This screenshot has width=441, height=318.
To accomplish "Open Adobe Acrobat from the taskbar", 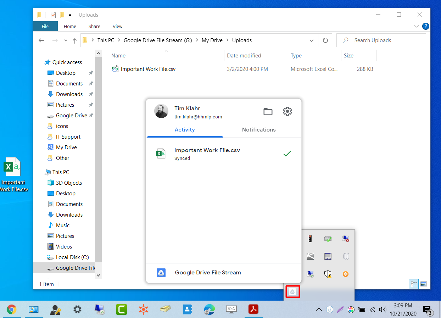I will click(253, 309).
